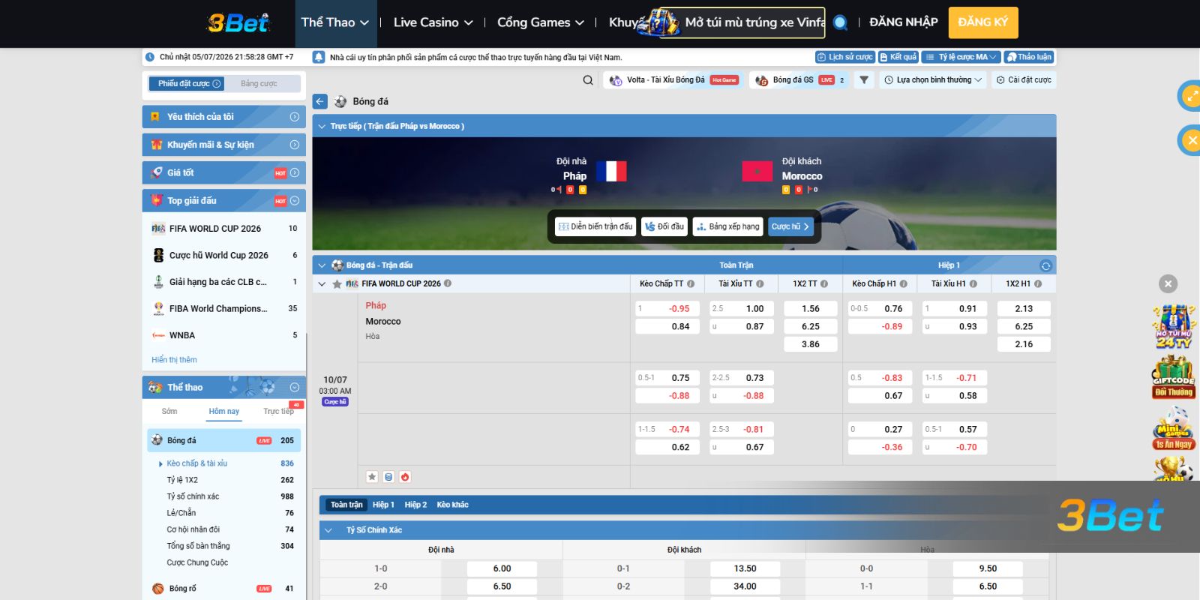Click the refresh icon in the Hiệp 1 header

(1045, 265)
